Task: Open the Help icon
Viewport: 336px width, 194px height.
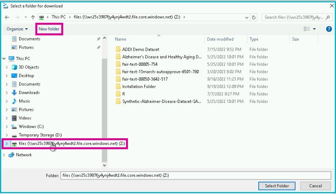Action: point(329,29)
